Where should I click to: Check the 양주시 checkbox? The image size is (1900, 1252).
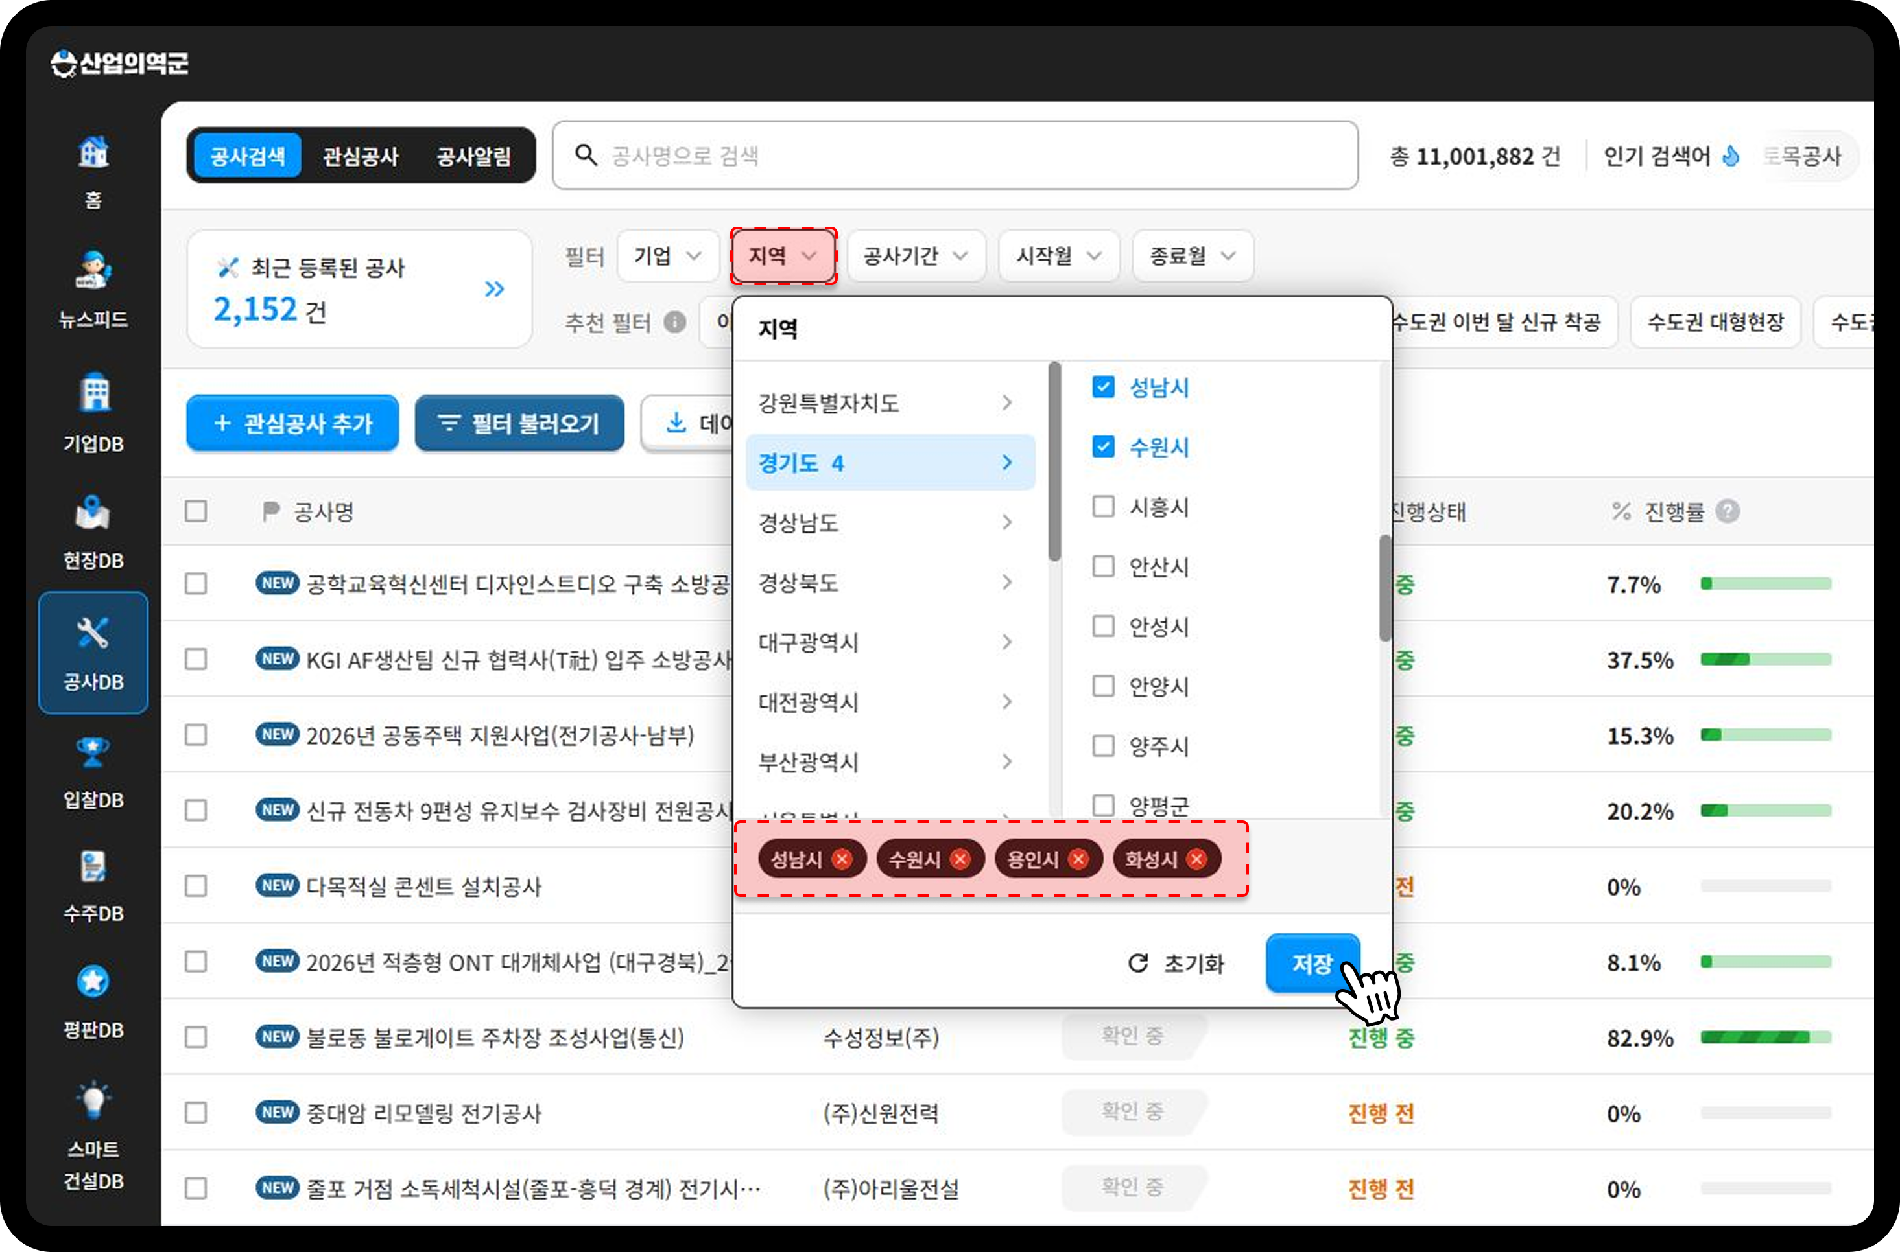[1104, 746]
